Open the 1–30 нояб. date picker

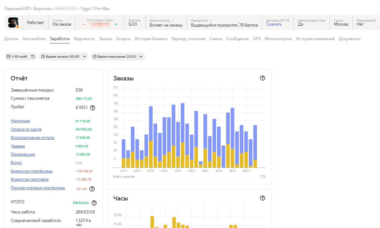(17, 57)
